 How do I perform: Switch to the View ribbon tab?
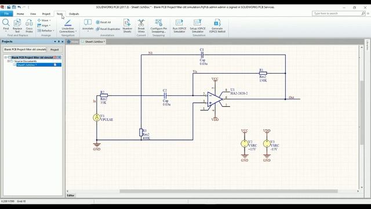click(33, 14)
